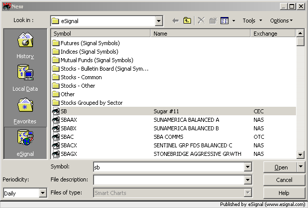Viewport: 308px width, 208px height.
Task: Open the Stocks Grouped by Sector folder icon
Action: pyautogui.click(x=56, y=103)
